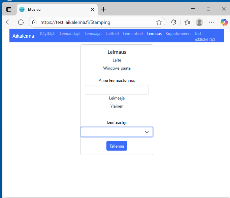This screenshot has height=198, width=230.
Task: Select Leimaukset in the navbar
Action: pyautogui.click(x=133, y=34)
